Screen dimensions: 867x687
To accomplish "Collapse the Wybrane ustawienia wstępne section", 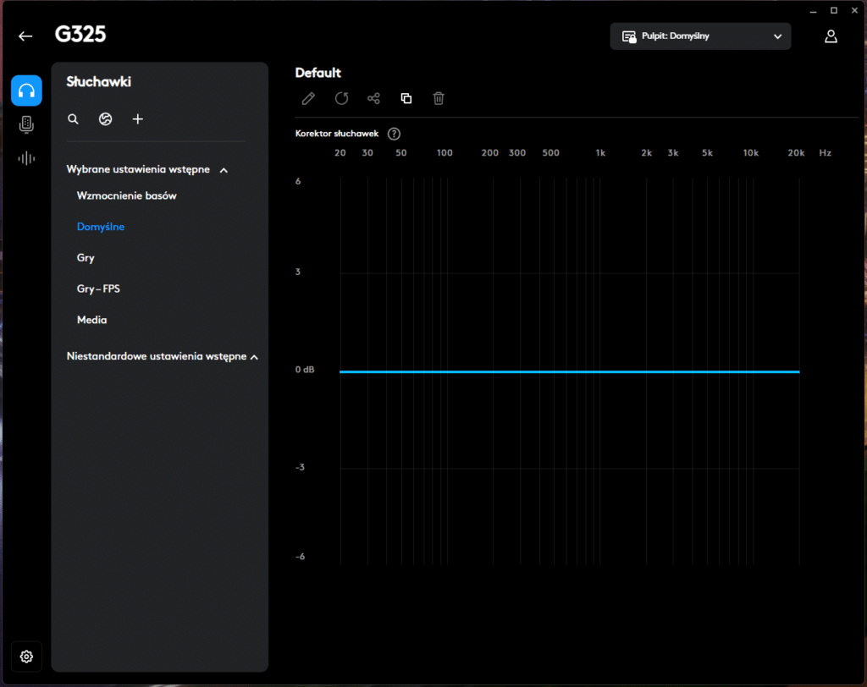I will [x=224, y=170].
